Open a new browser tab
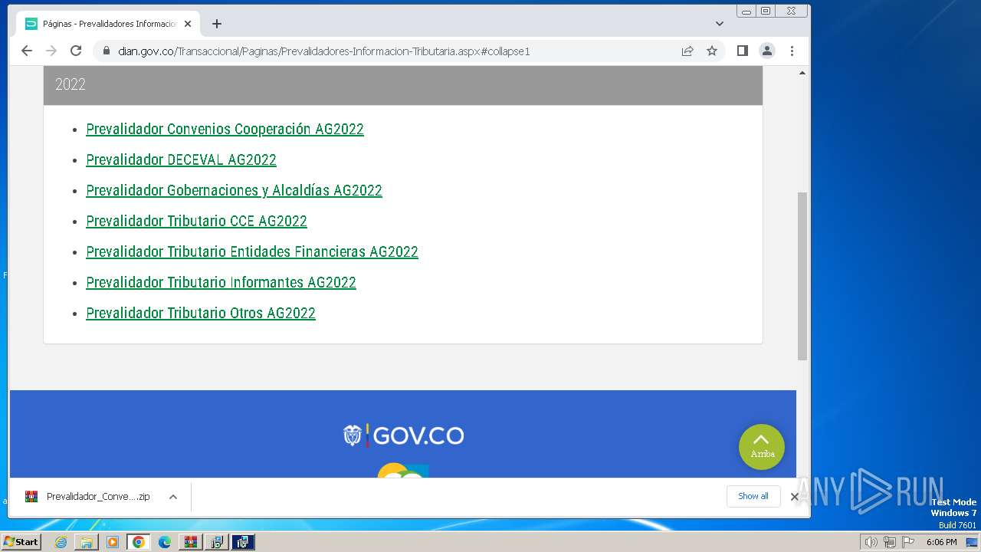This screenshot has height=552, width=981. point(217,24)
